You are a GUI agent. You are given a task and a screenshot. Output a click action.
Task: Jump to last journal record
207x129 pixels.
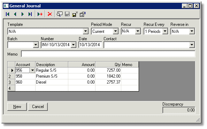click(30, 14)
